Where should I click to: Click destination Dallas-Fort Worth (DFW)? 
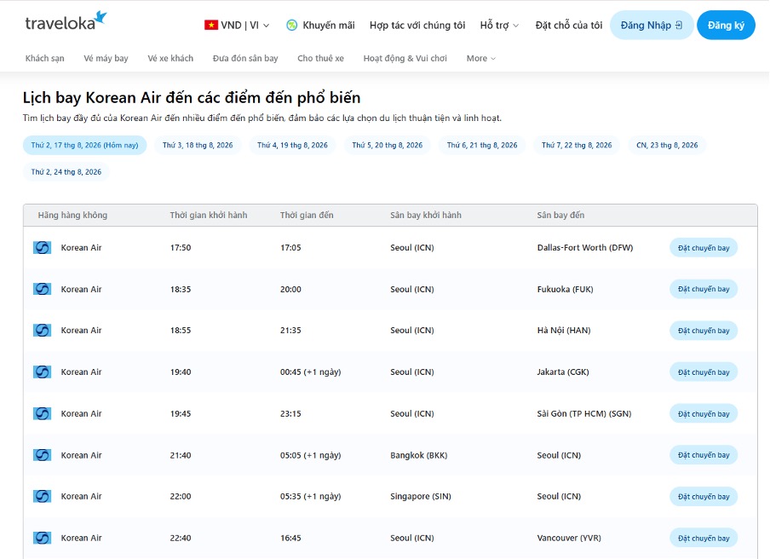tap(585, 248)
